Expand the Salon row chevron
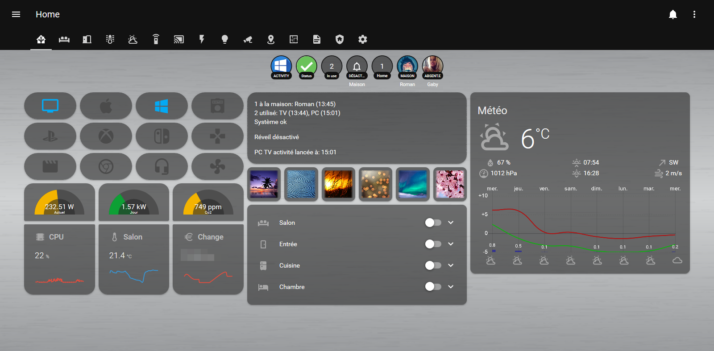 click(x=451, y=223)
